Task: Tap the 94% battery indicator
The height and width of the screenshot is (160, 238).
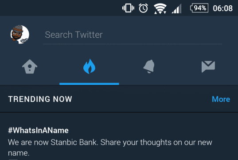Action: 199,8
